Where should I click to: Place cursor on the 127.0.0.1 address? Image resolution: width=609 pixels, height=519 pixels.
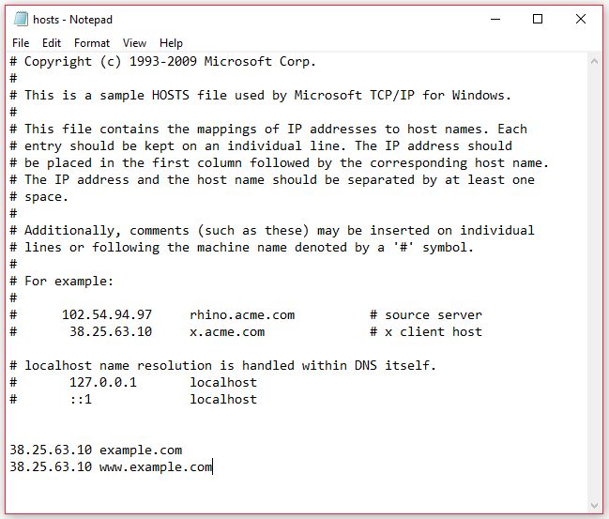point(103,382)
